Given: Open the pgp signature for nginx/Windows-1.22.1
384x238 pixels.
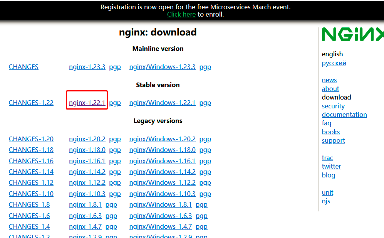Looking at the screenshot, I should tap(205, 103).
